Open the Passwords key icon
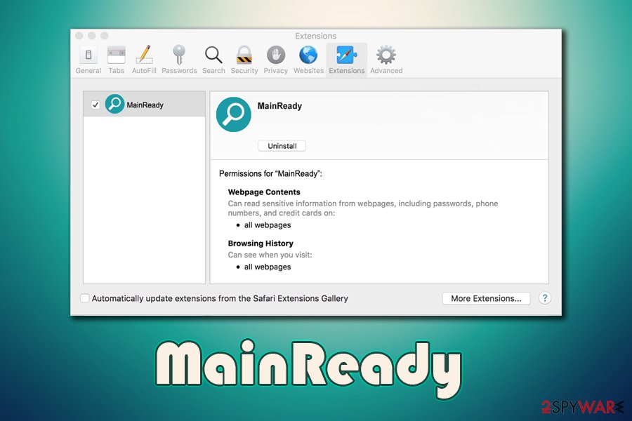Viewport: 632px width, 421px height. tap(179, 55)
